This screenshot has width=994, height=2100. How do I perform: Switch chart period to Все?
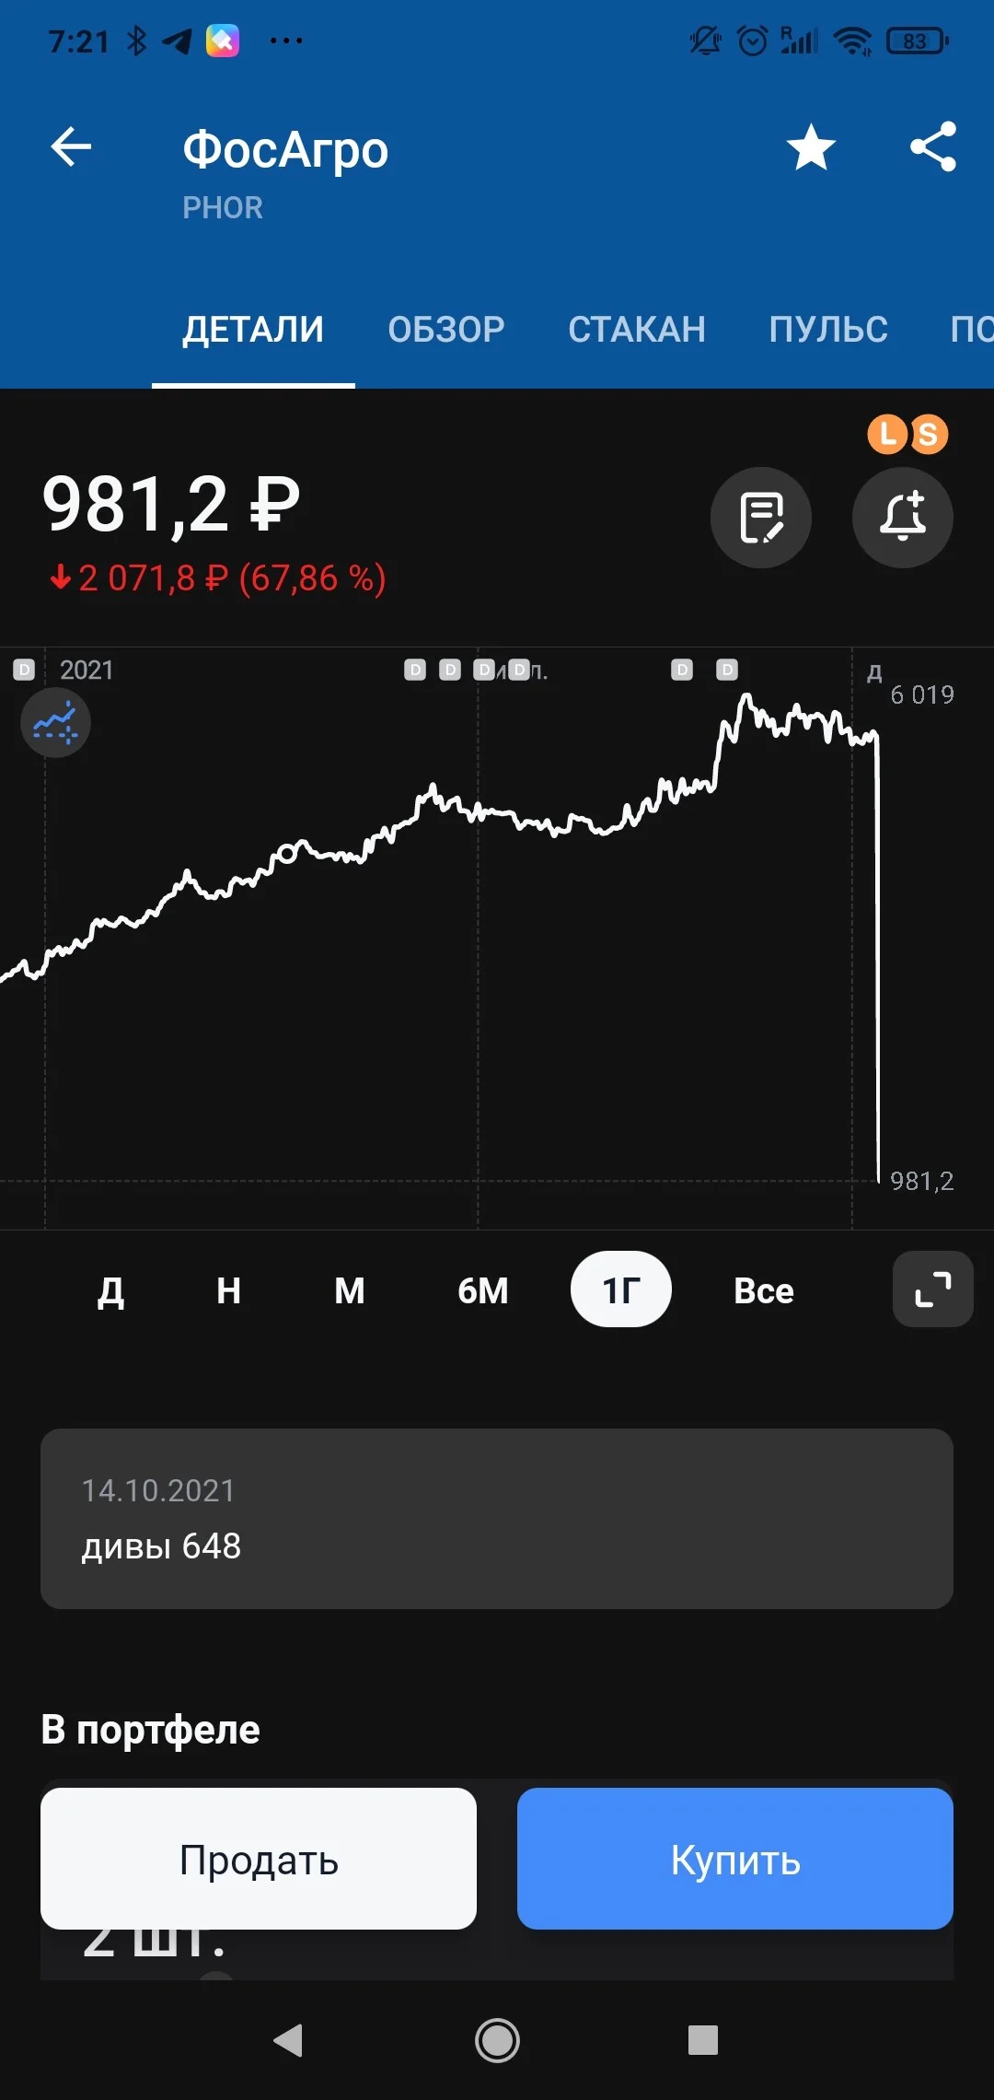[764, 1289]
